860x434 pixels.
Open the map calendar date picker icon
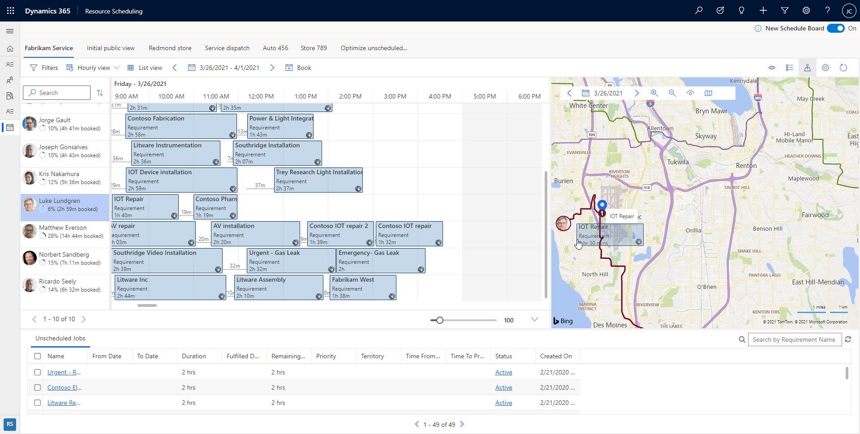pos(585,93)
